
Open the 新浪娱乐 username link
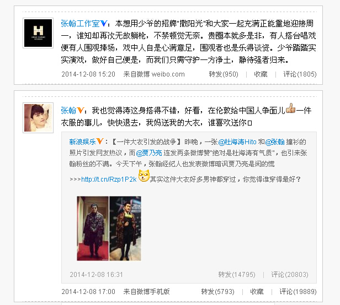82,142
